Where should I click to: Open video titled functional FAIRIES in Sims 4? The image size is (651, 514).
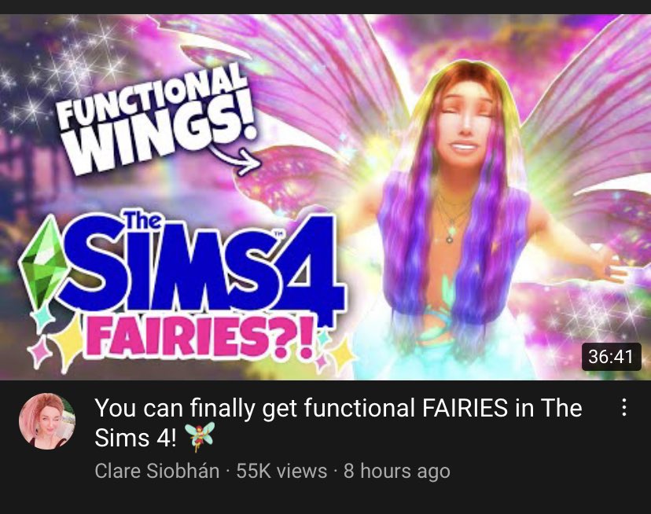pos(338,422)
